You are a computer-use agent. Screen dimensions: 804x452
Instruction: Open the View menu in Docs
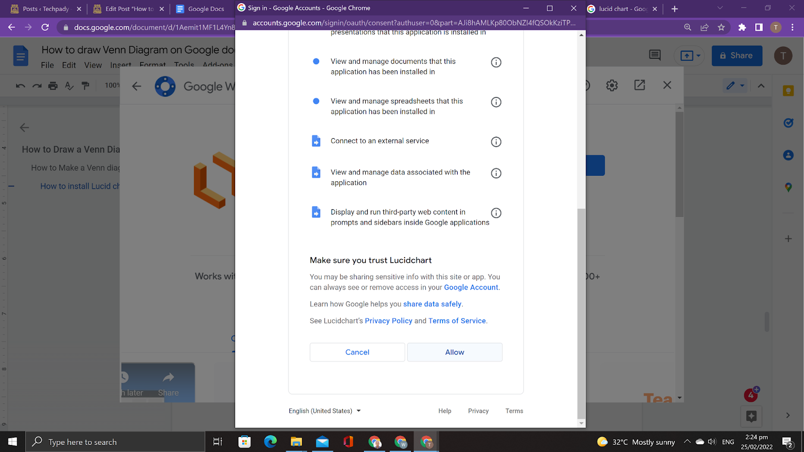point(93,65)
